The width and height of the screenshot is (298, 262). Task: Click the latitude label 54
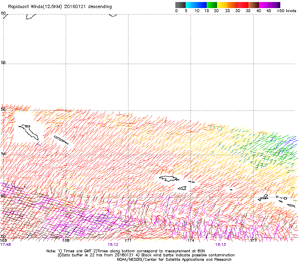click(3, 154)
